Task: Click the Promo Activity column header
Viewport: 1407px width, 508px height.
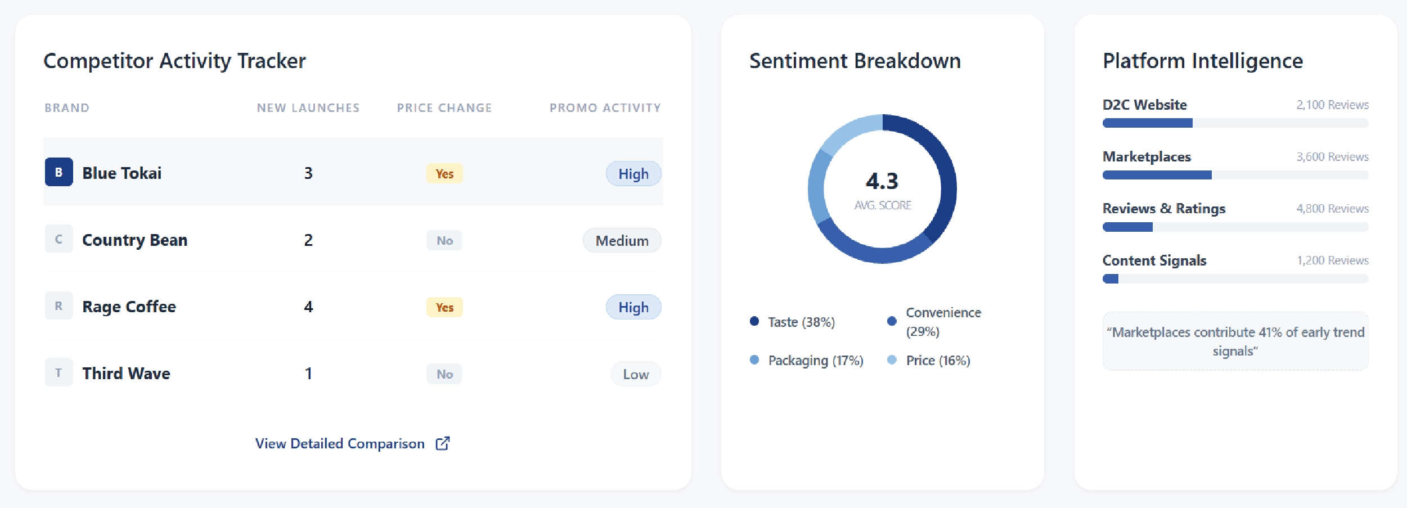Action: (x=605, y=107)
